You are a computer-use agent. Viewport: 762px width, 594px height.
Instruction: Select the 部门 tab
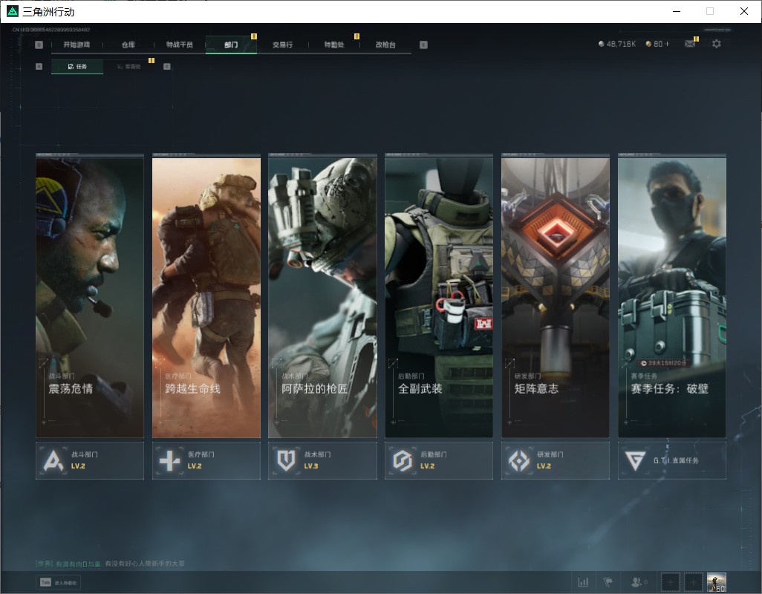click(x=231, y=45)
